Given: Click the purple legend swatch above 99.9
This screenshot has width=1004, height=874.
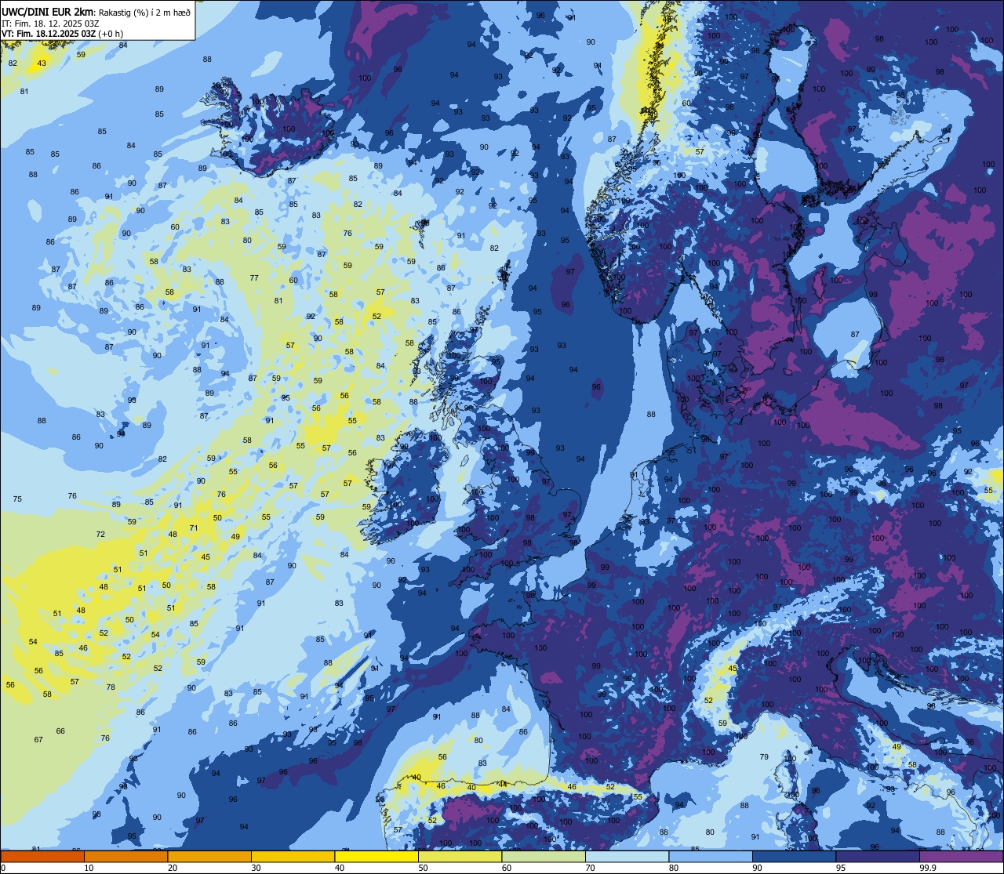Looking at the screenshot, I should click(x=962, y=857).
